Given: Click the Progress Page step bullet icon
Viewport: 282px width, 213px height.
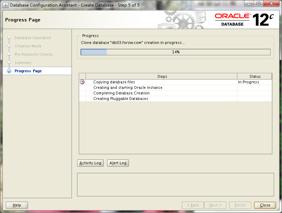Looking at the screenshot, I should point(9,71).
